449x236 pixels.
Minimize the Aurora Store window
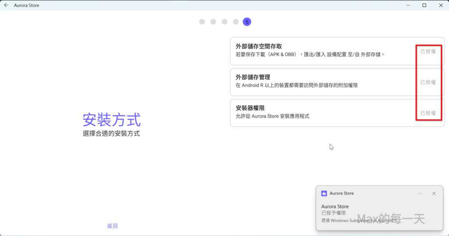(408, 5)
